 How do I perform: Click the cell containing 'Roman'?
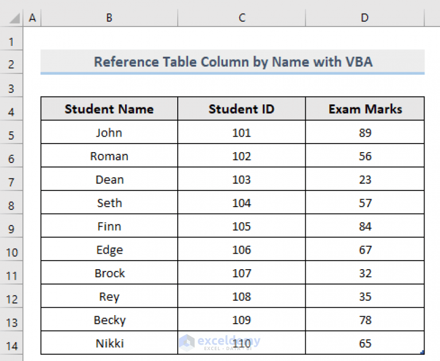pos(109,156)
